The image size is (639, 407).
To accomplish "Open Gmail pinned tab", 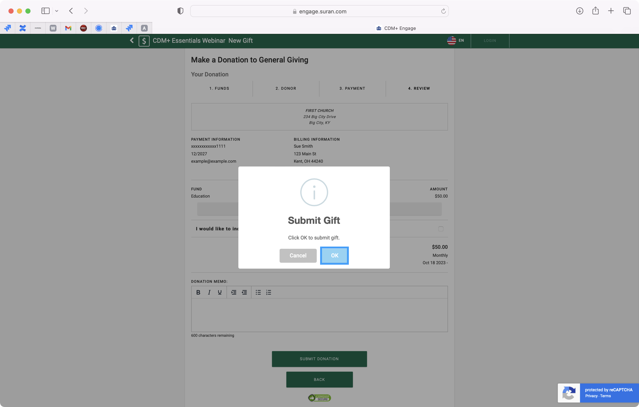I will pyautogui.click(x=68, y=28).
